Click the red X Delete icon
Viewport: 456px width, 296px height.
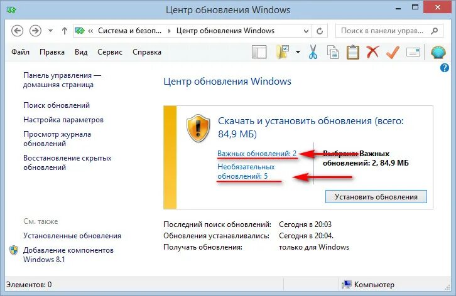372,52
